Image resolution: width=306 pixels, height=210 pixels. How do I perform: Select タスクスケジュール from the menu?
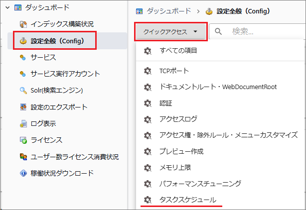coord(187,200)
